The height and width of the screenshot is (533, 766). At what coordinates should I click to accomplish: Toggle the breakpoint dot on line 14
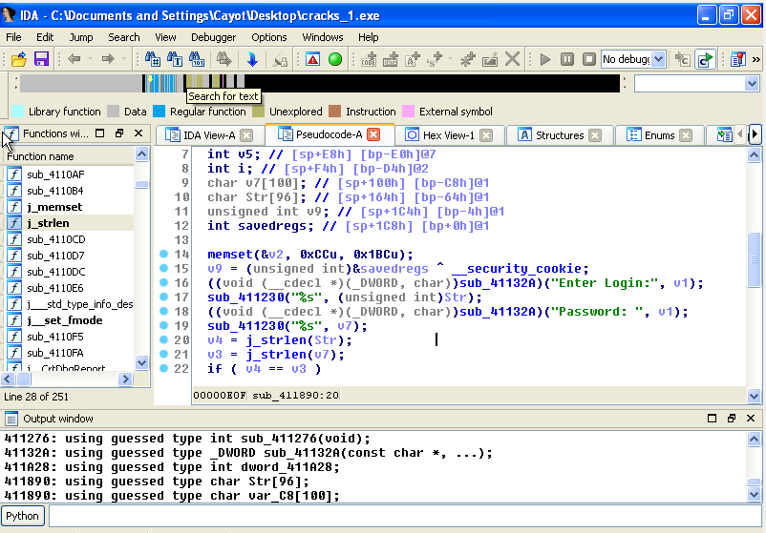point(163,254)
